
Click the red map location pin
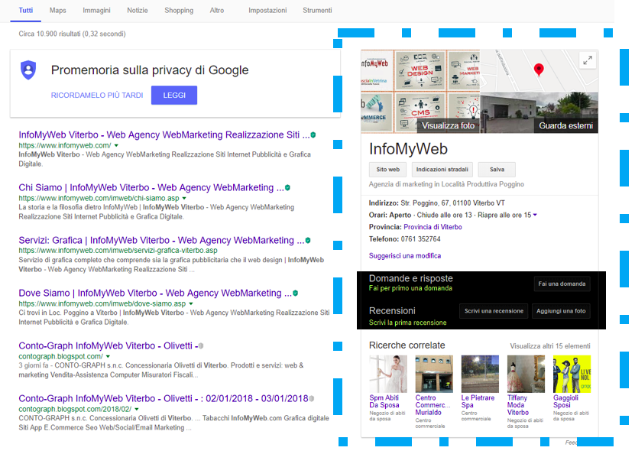coord(539,70)
